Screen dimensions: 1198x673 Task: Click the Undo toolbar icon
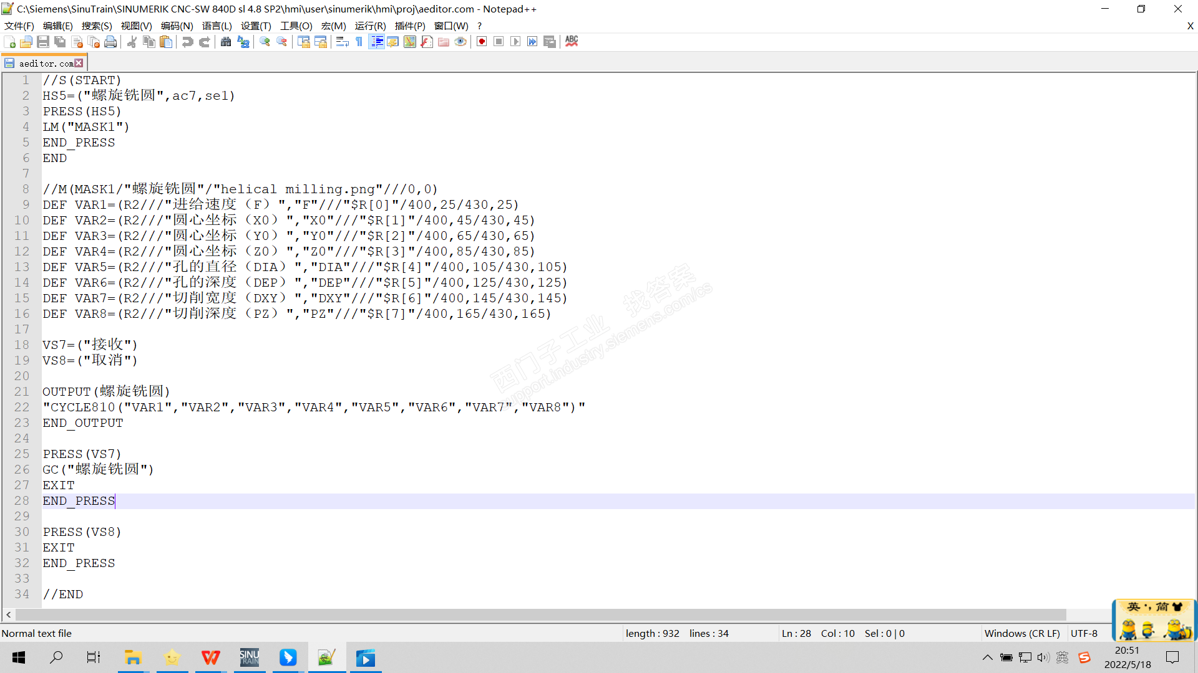coord(187,42)
